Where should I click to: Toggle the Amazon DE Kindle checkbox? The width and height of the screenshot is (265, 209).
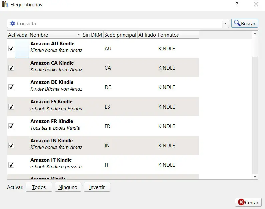[11, 87]
